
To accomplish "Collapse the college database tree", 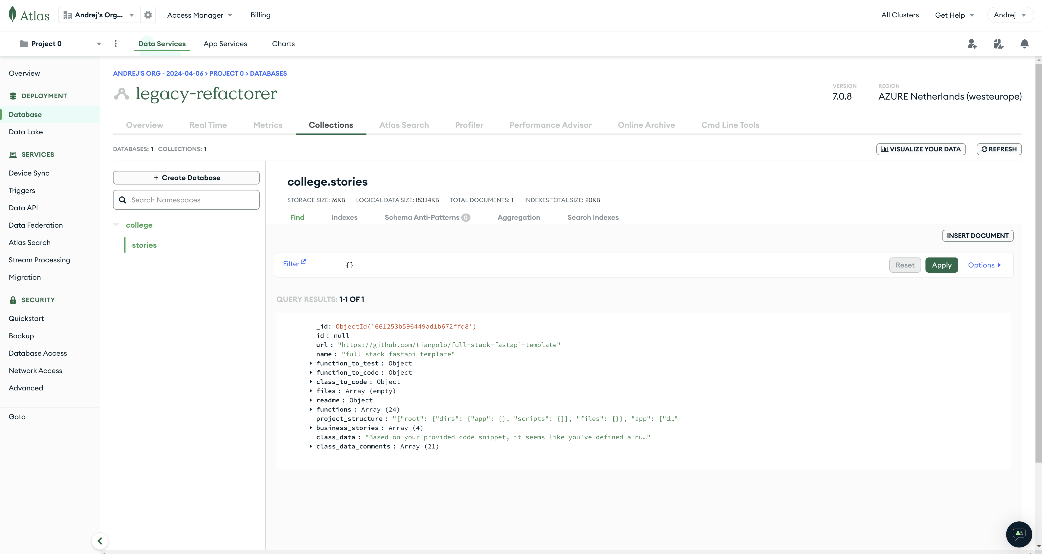I will pos(116,225).
